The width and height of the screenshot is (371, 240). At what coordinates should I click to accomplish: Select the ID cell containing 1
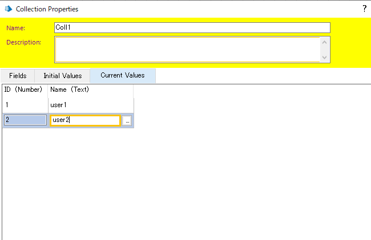point(24,105)
